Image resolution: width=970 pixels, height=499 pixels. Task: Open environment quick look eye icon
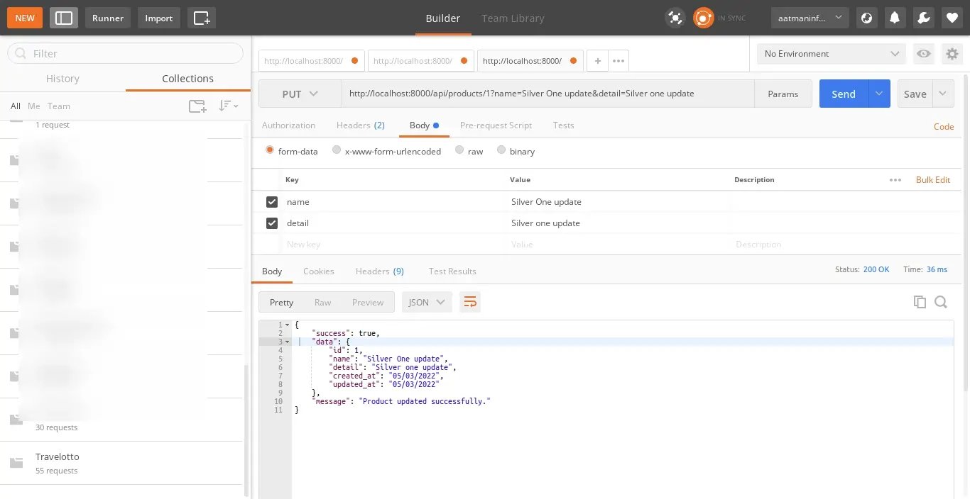(x=923, y=54)
